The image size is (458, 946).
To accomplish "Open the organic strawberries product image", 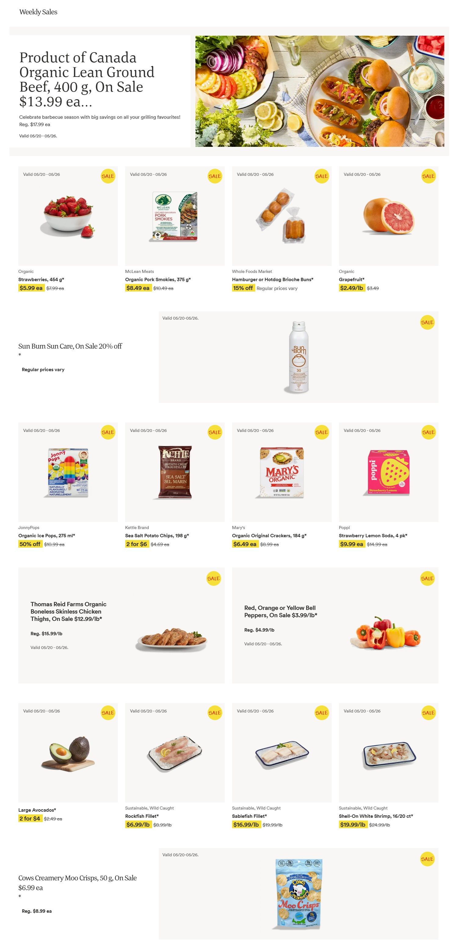I will pyautogui.click(x=68, y=216).
